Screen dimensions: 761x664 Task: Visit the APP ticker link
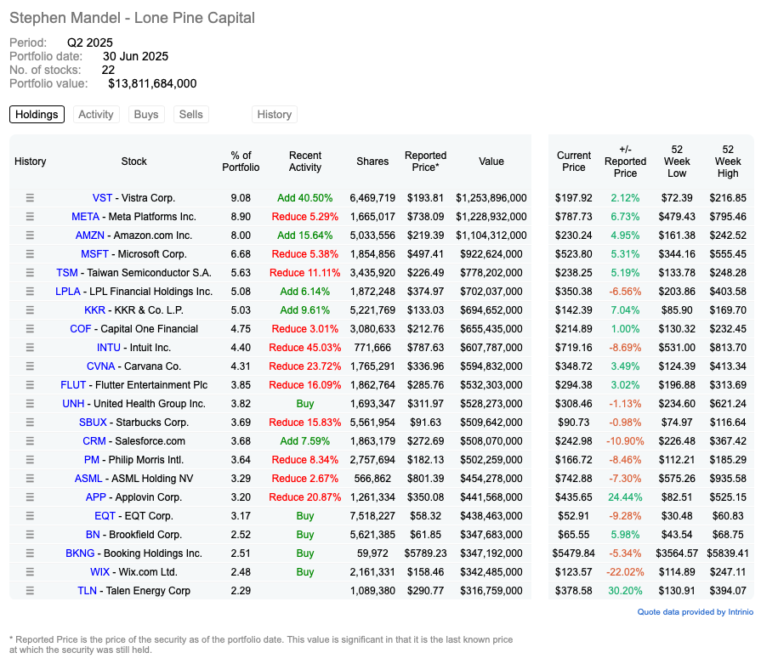95,497
